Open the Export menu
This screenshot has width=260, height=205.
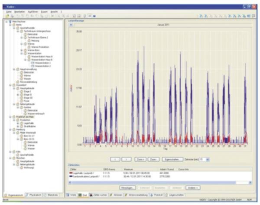44,12
